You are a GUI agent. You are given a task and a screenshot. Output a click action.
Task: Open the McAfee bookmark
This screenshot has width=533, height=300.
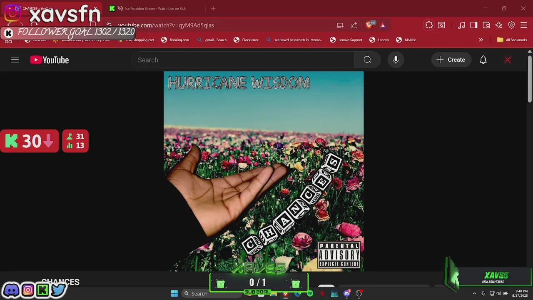tap(406, 40)
